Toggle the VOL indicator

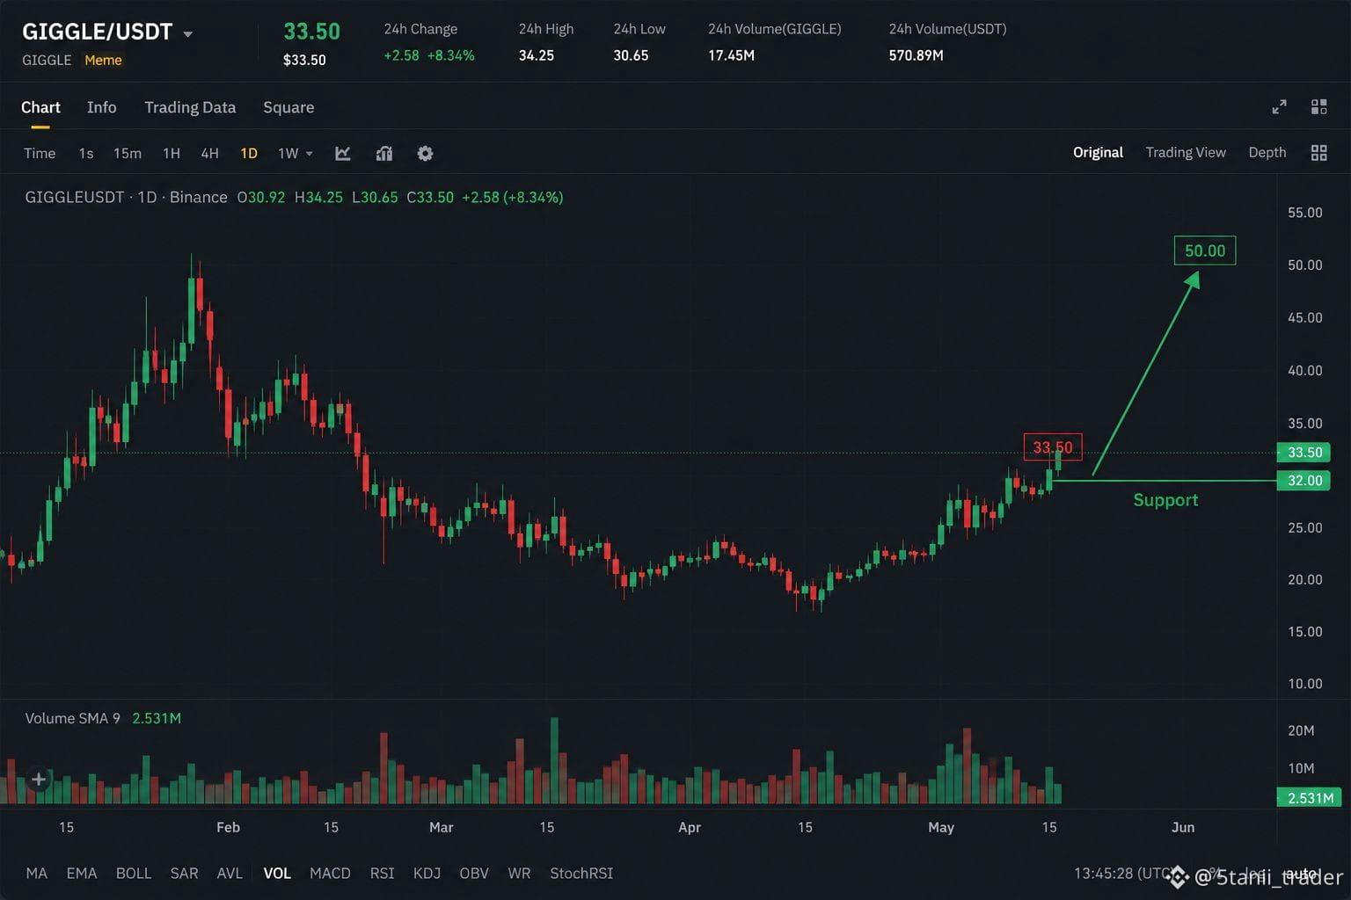277,873
